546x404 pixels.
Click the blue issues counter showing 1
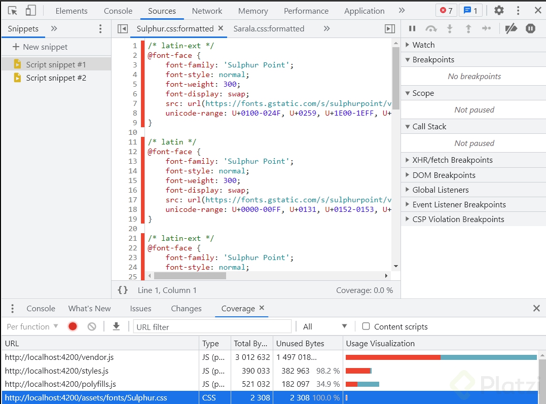[470, 11]
